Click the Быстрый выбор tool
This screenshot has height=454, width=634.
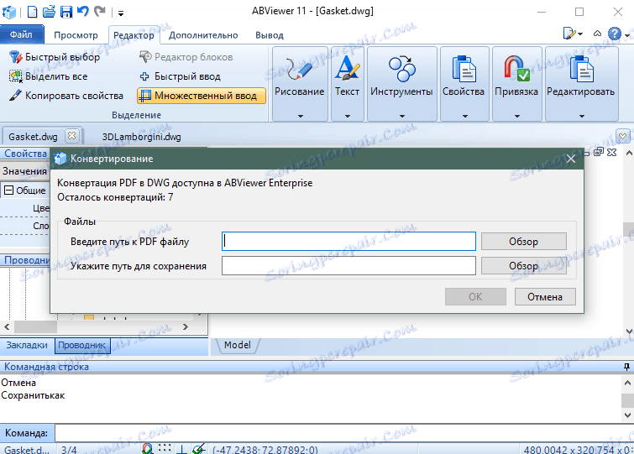pos(55,57)
